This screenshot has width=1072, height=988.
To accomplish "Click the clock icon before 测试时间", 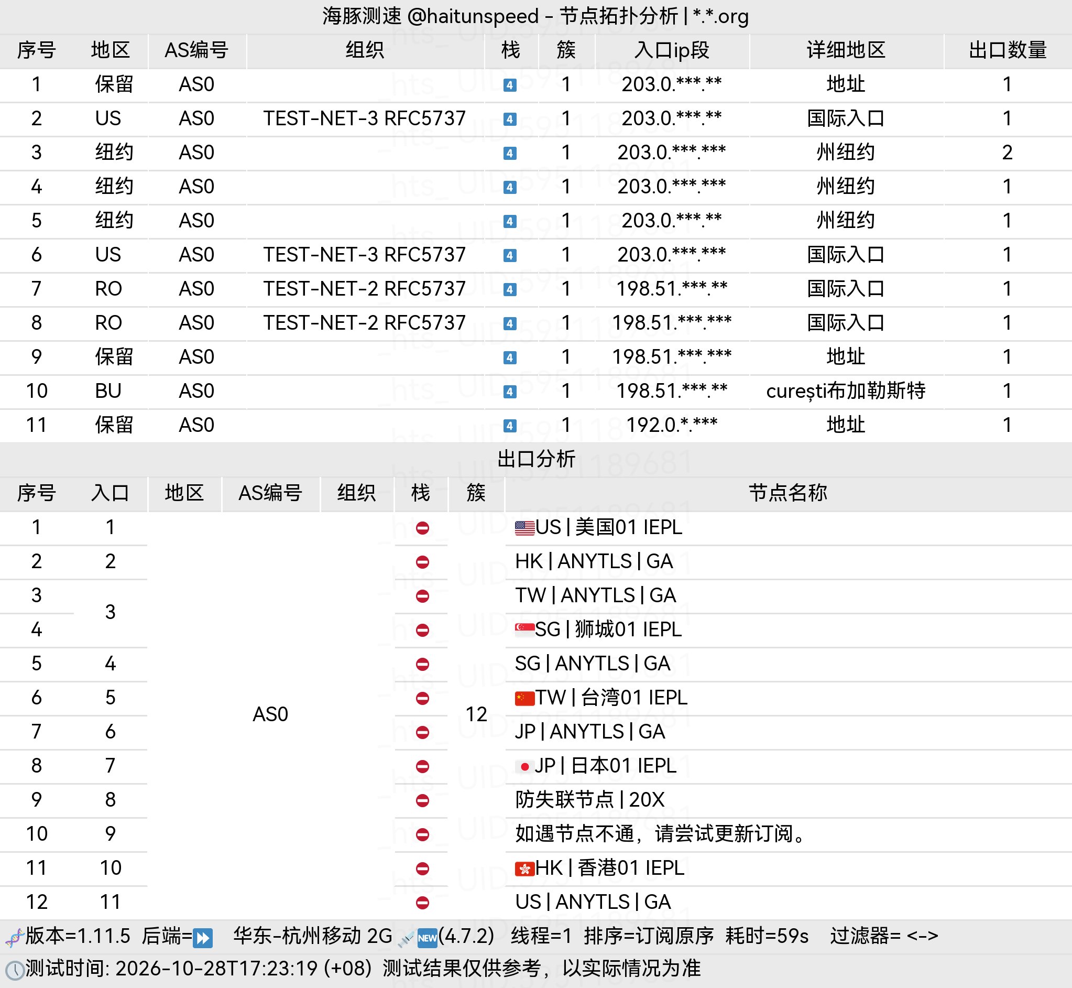I will 15,970.
